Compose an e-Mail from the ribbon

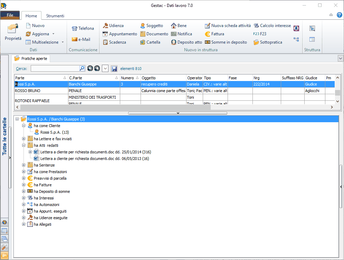tap(81, 39)
